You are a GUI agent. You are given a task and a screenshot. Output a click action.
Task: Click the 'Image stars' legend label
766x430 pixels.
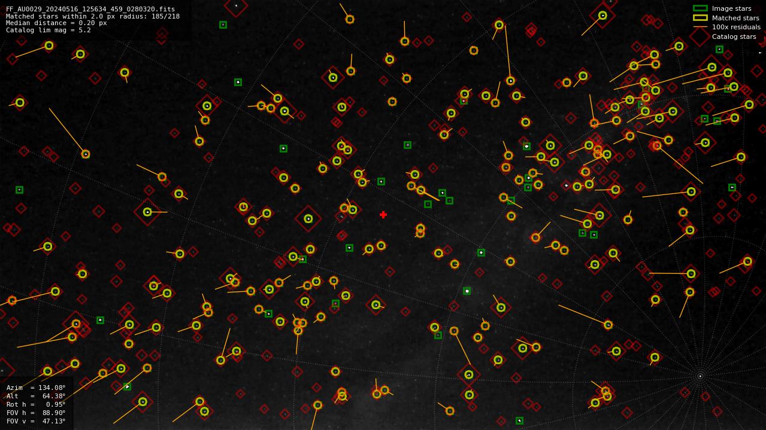point(731,8)
